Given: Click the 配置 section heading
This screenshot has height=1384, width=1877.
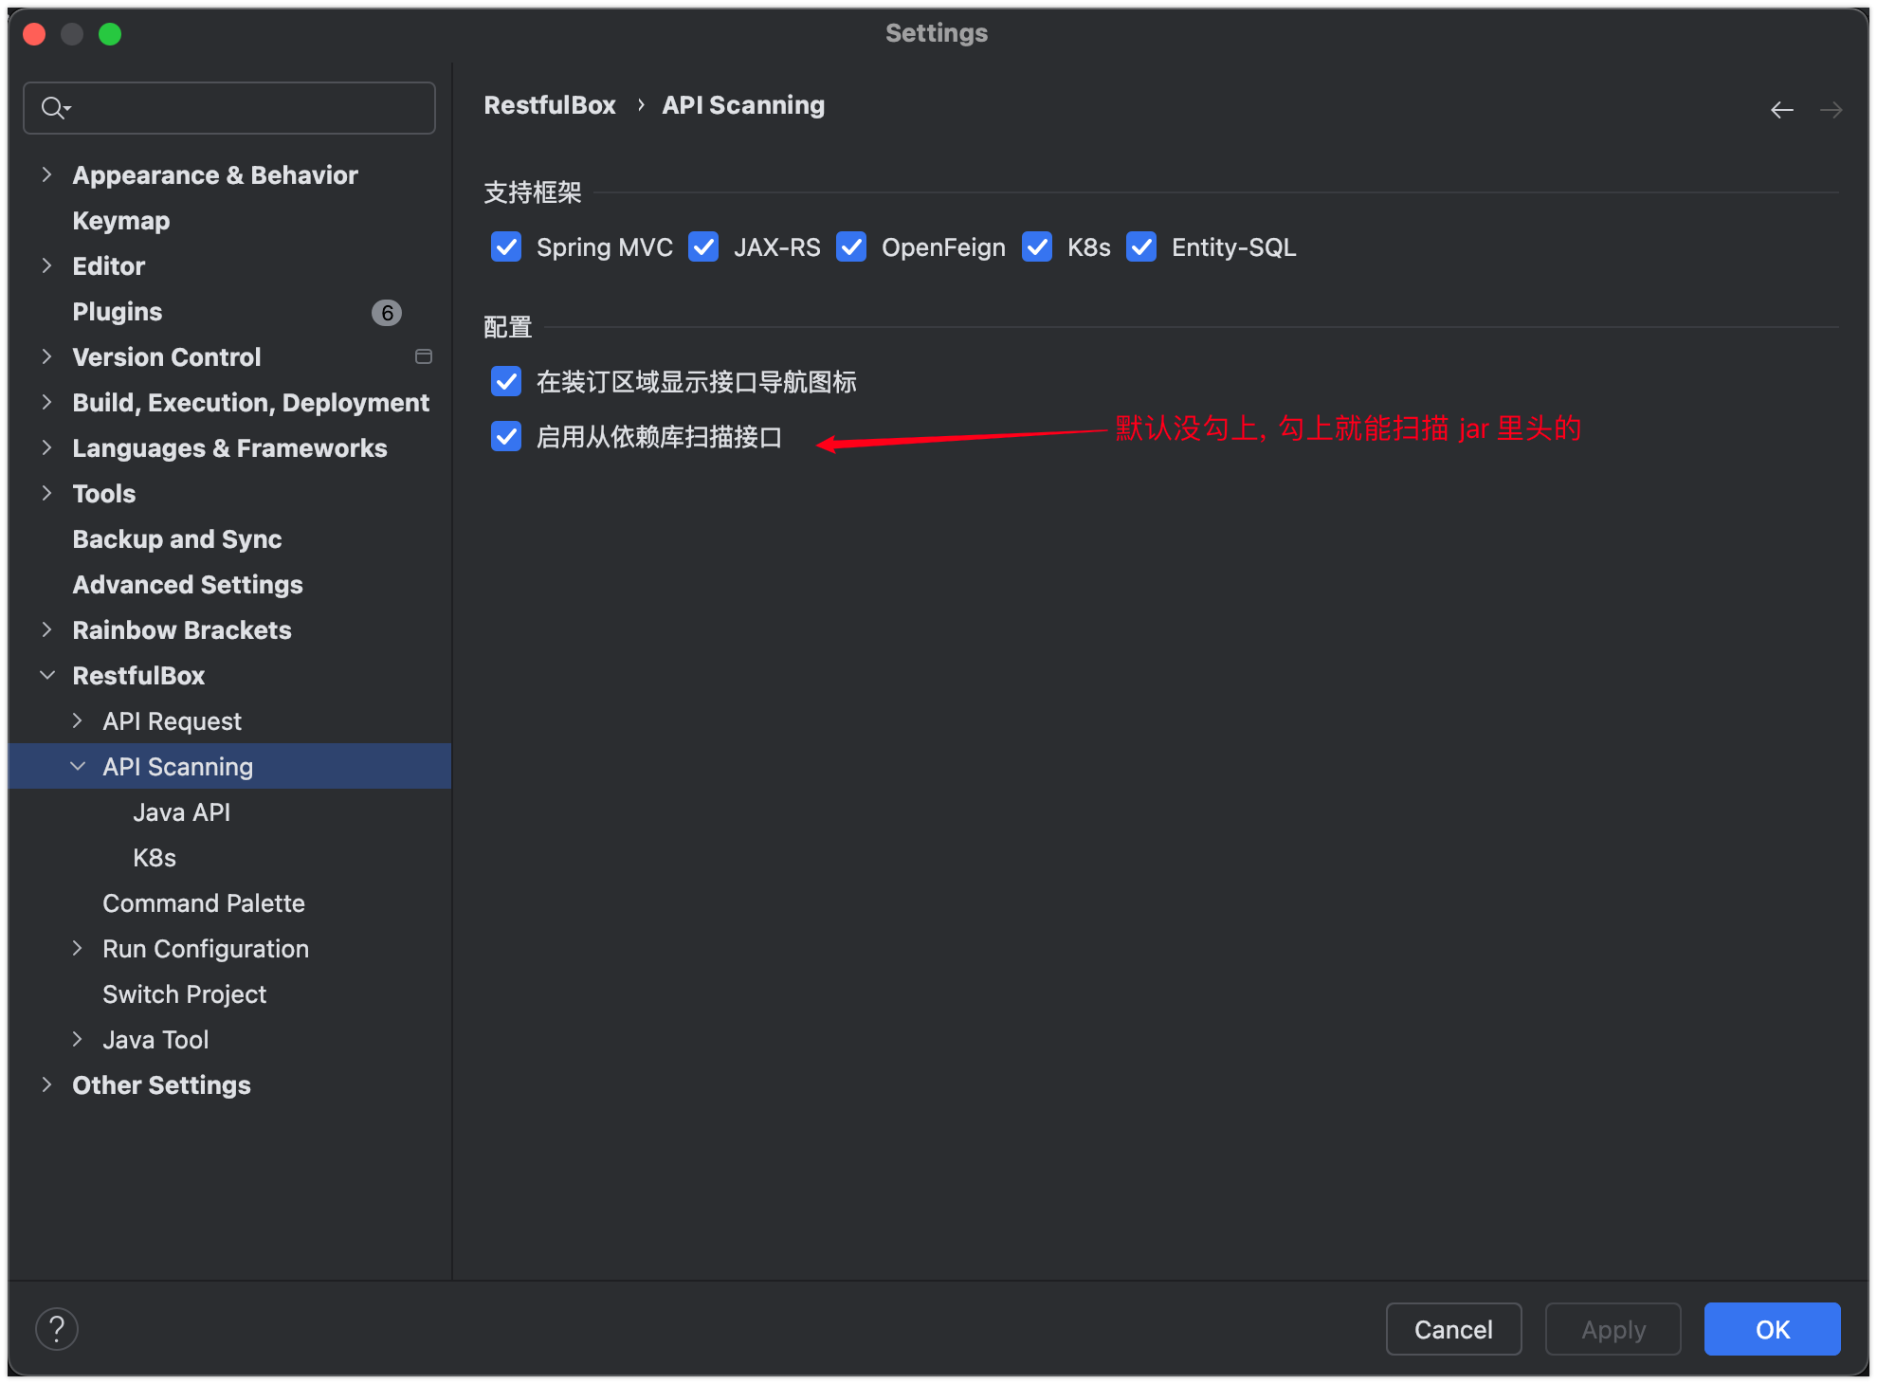Looking at the screenshot, I should pos(508,327).
